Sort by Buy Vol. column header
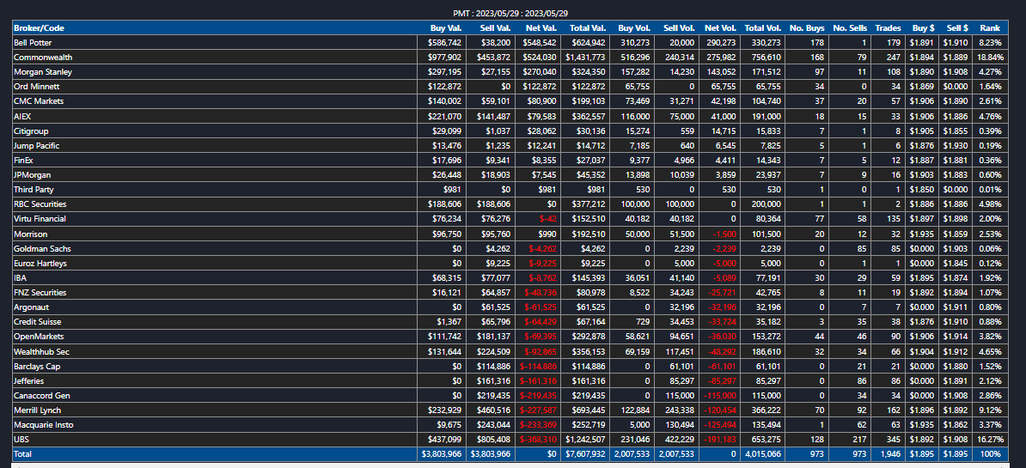1026x468 pixels. pos(634,28)
